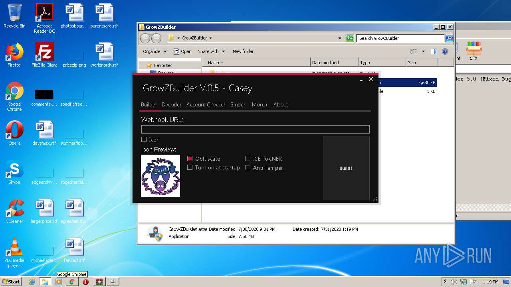Click the Opera icon in the taskbar
511x287 pixels.
coord(85,282)
